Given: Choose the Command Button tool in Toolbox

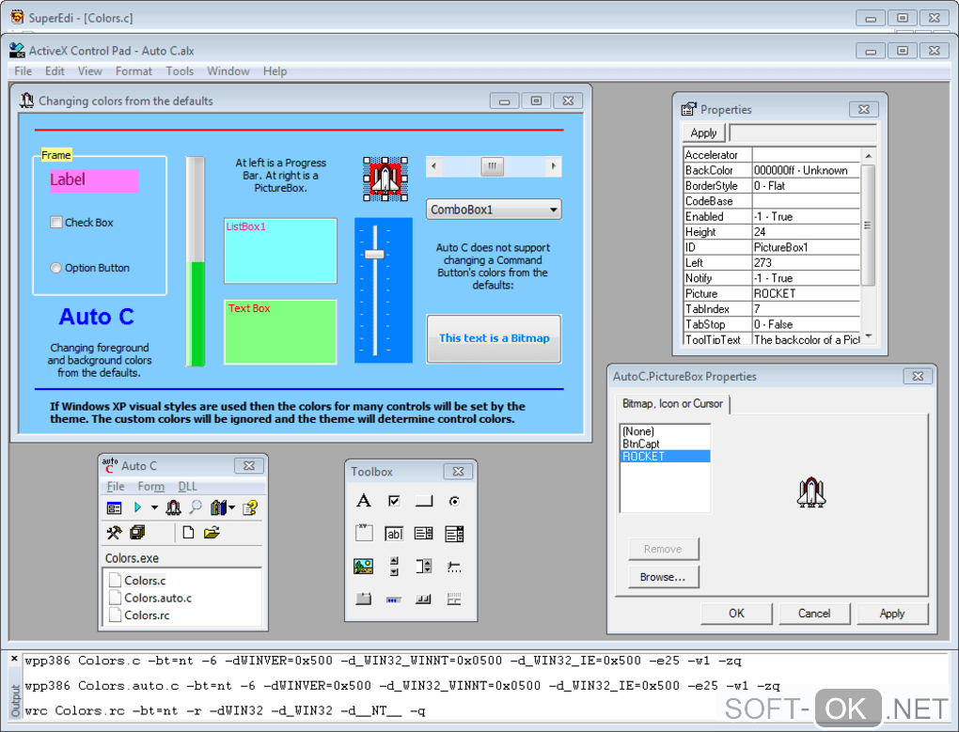Looking at the screenshot, I should pyautogui.click(x=424, y=501).
